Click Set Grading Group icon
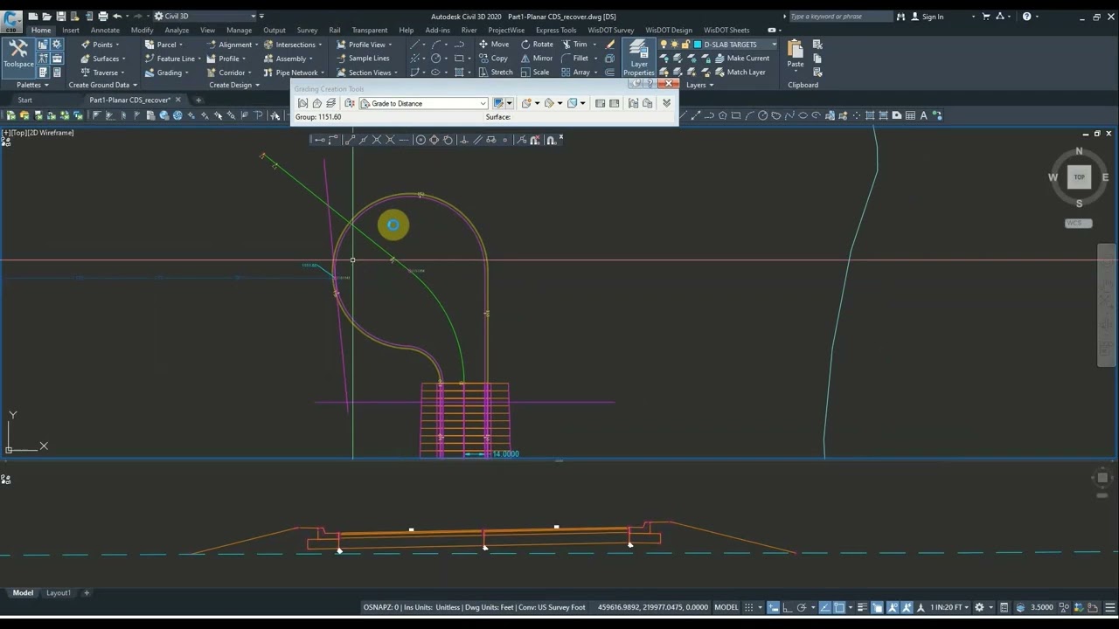The height and width of the screenshot is (629, 1119). click(303, 103)
